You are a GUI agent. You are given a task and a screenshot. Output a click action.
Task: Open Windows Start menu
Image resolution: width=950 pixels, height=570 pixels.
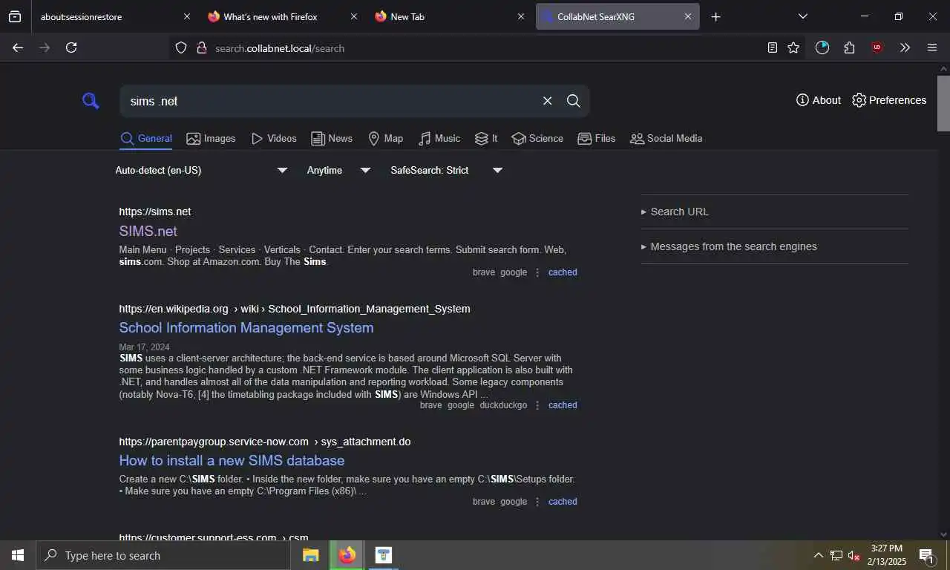(x=18, y=555)
